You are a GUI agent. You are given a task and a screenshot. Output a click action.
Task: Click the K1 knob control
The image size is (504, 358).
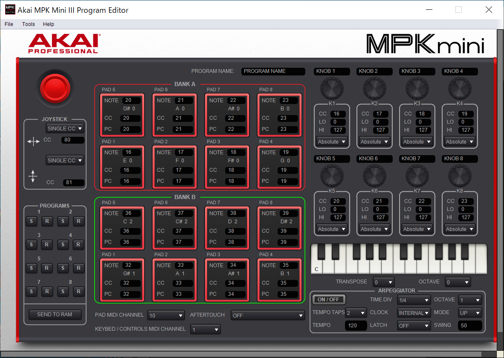tap(332, 88)
